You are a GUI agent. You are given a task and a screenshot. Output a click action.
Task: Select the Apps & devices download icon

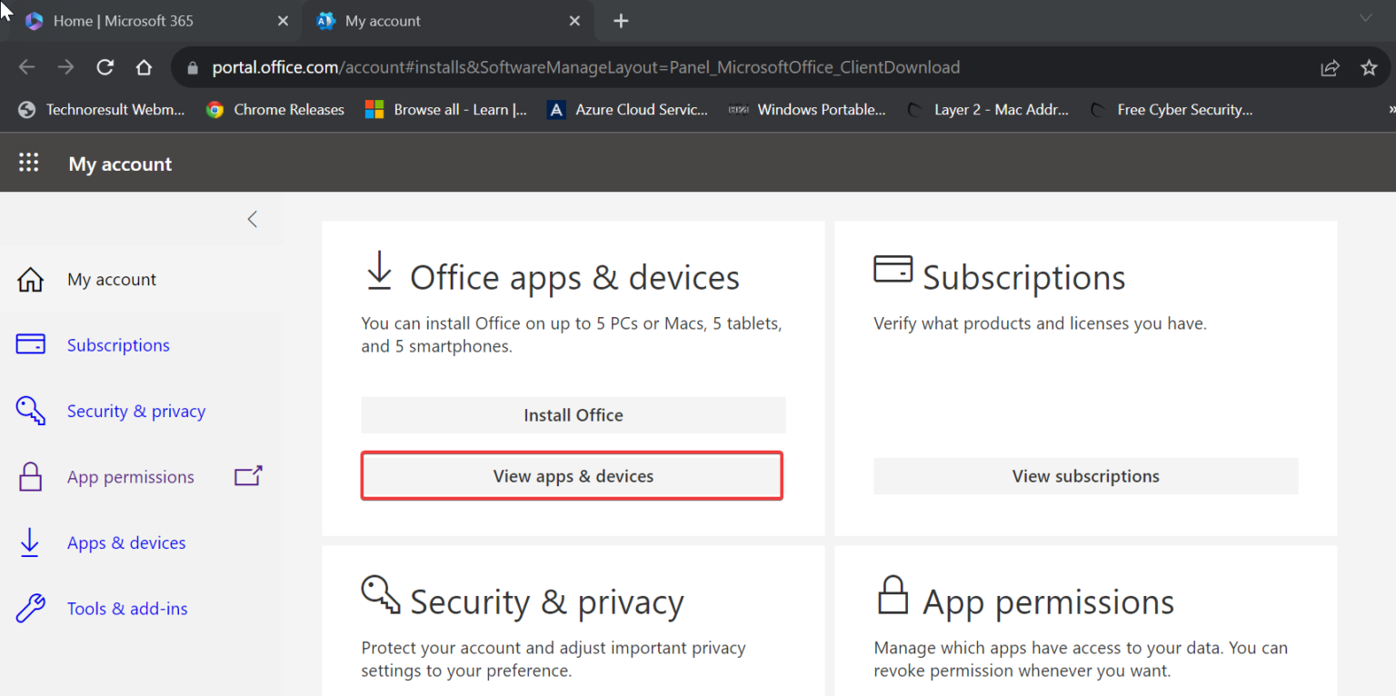pyautogui.click(x=30, y=542)
